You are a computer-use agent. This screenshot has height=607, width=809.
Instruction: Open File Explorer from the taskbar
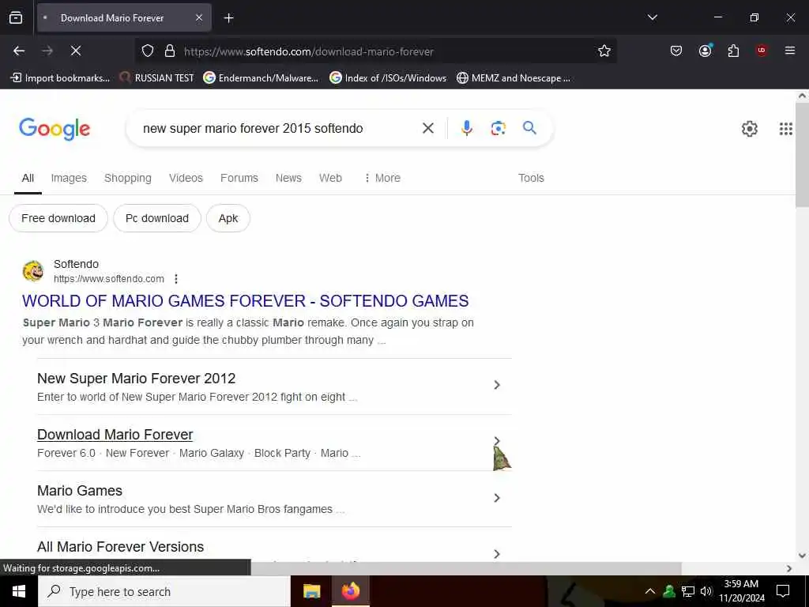311,591
